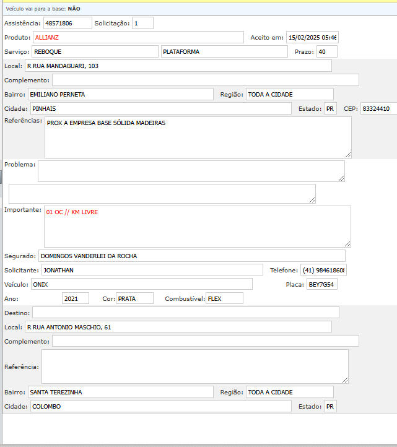Click the Local field with RUA MANDAGUARI
The height and width of the screenshot is (447, 397).
coord(178,66)
